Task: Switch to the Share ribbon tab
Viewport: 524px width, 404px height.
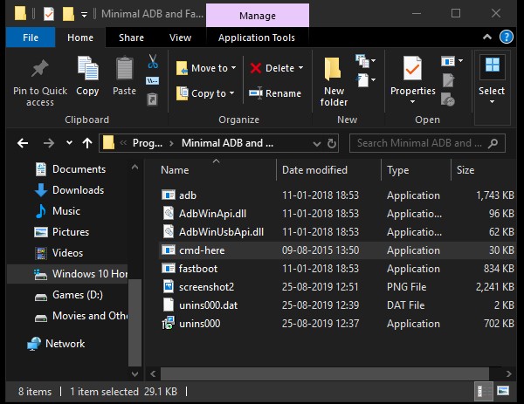Action: click(x=131, y=38)
